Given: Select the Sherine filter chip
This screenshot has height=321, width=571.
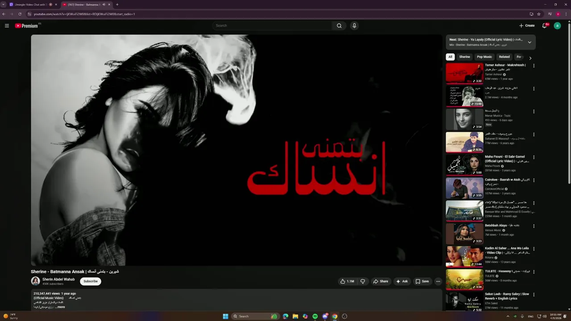Looking at the screenshot, I should pyautogui.click(x=464, y=57).
